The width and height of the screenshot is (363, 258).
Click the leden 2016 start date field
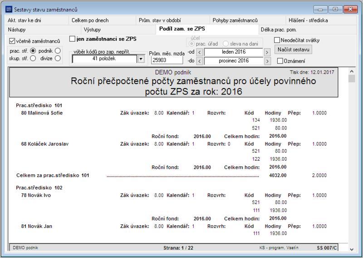pyautogui.click(x=233, y=52)
